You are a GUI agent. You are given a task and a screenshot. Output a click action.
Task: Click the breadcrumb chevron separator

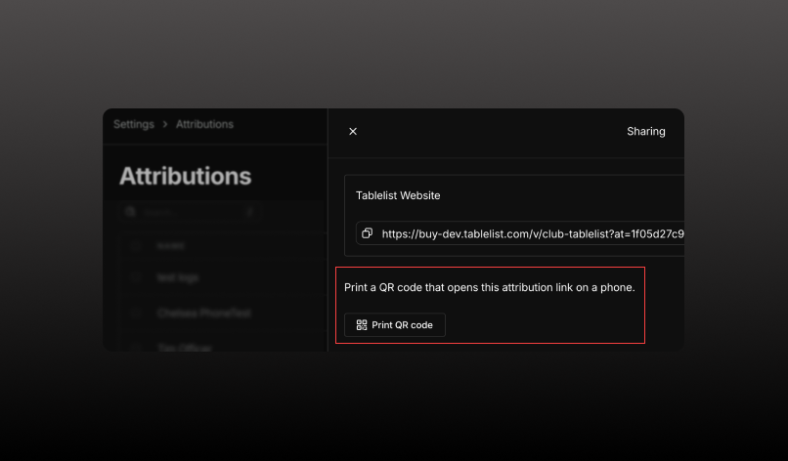[x=165, y=124]
